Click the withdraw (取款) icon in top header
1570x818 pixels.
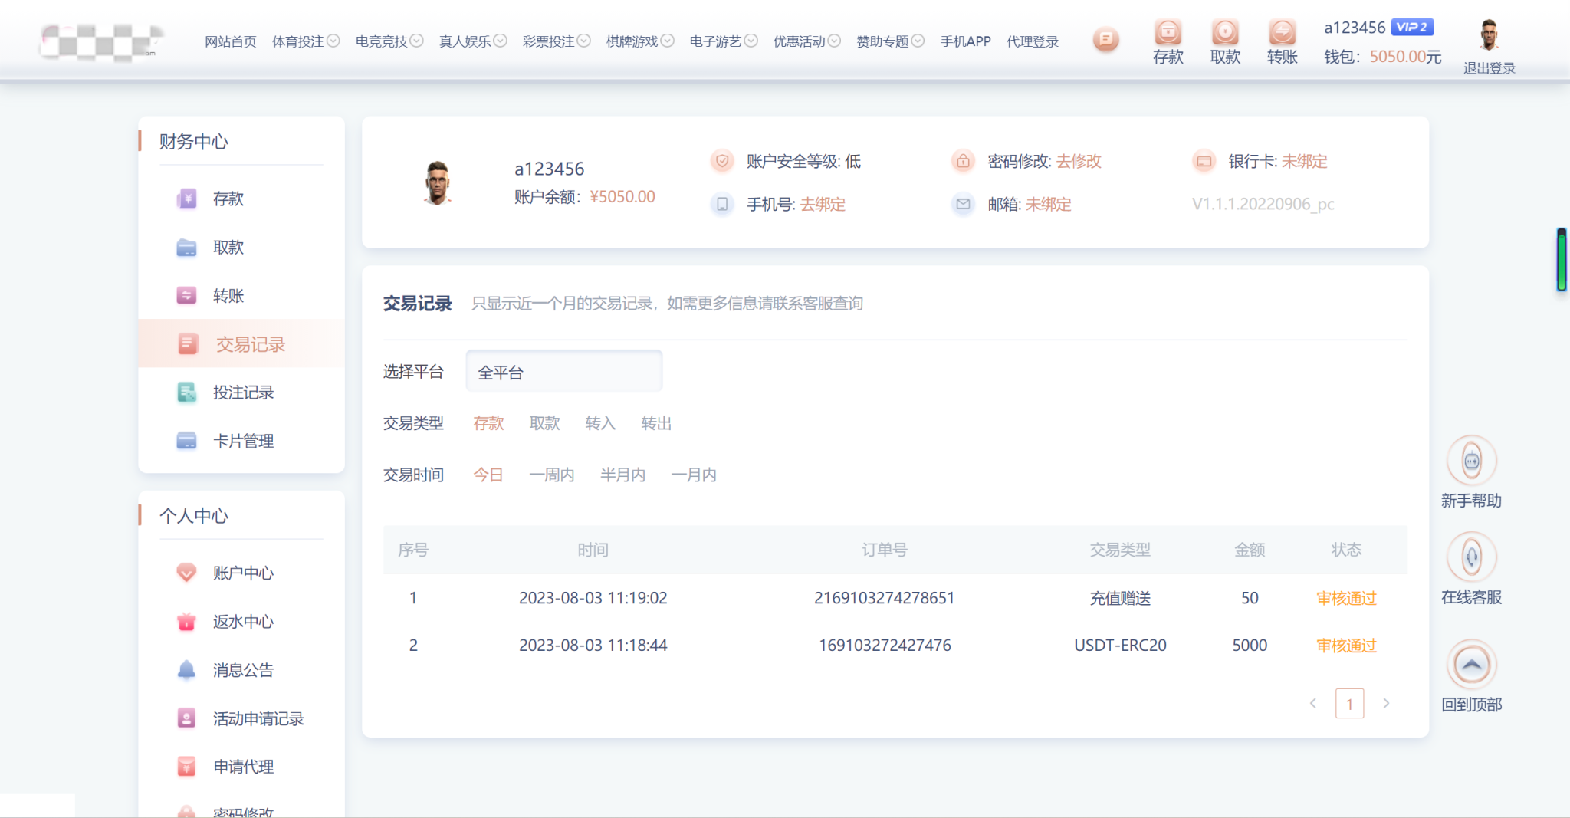click(1224, 33)
